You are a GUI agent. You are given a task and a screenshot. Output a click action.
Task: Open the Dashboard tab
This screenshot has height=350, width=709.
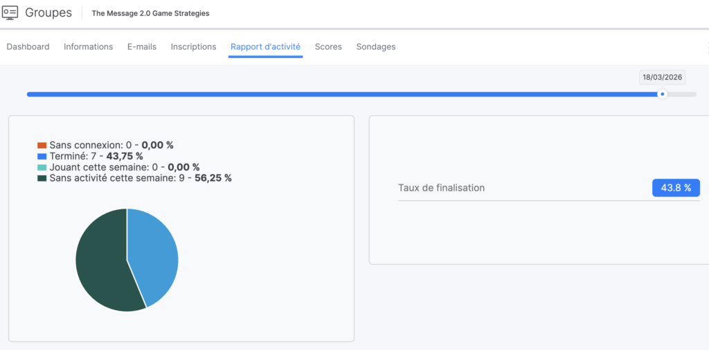point(28,46)
